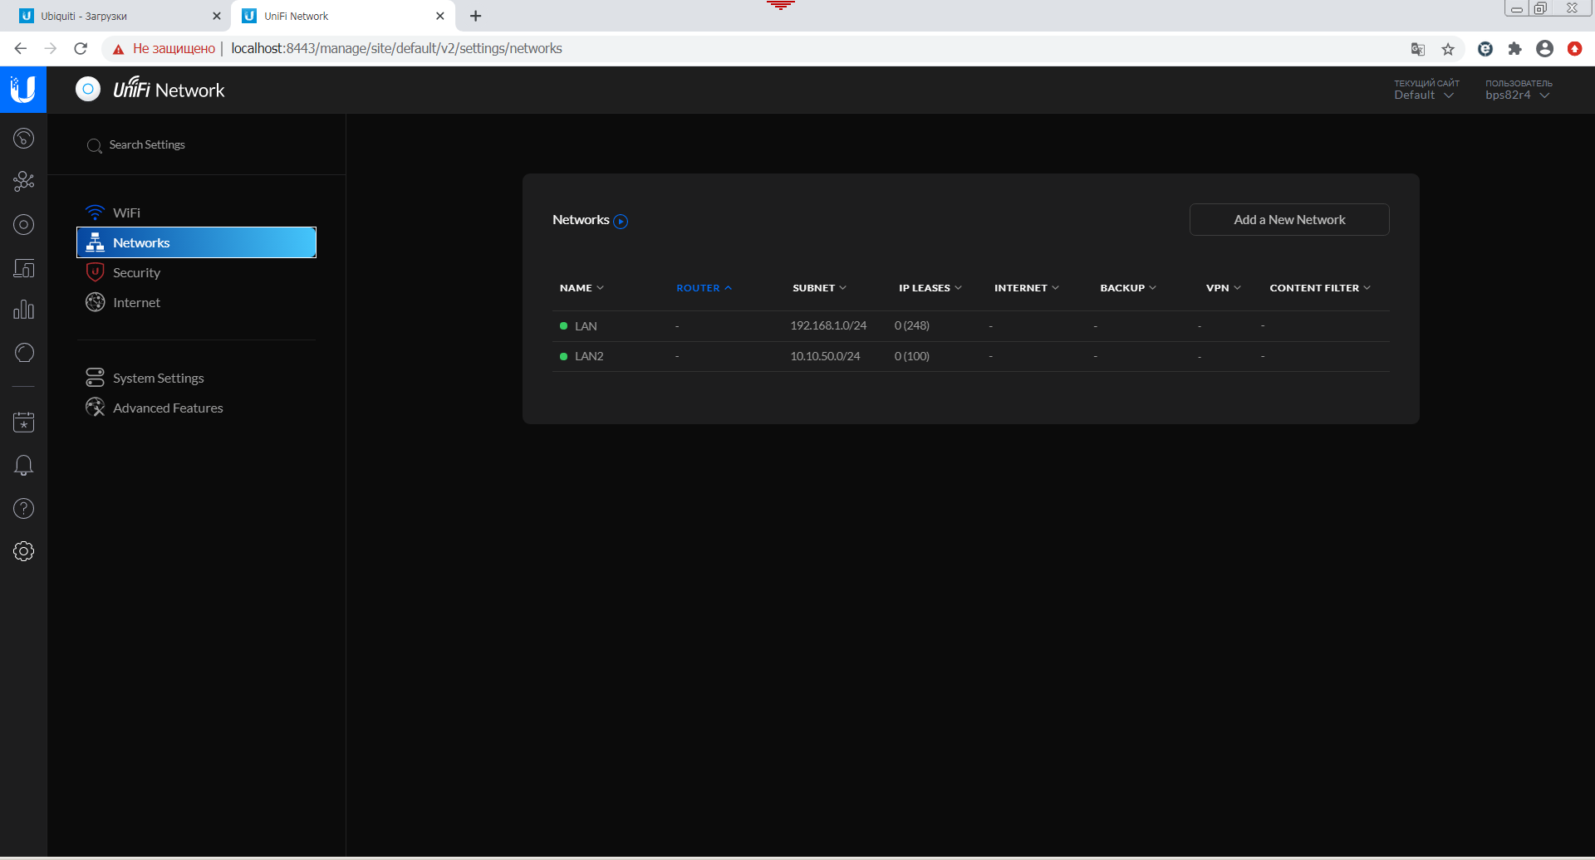Sort networks by CONTENT FILTER column

pos(1320,288)
